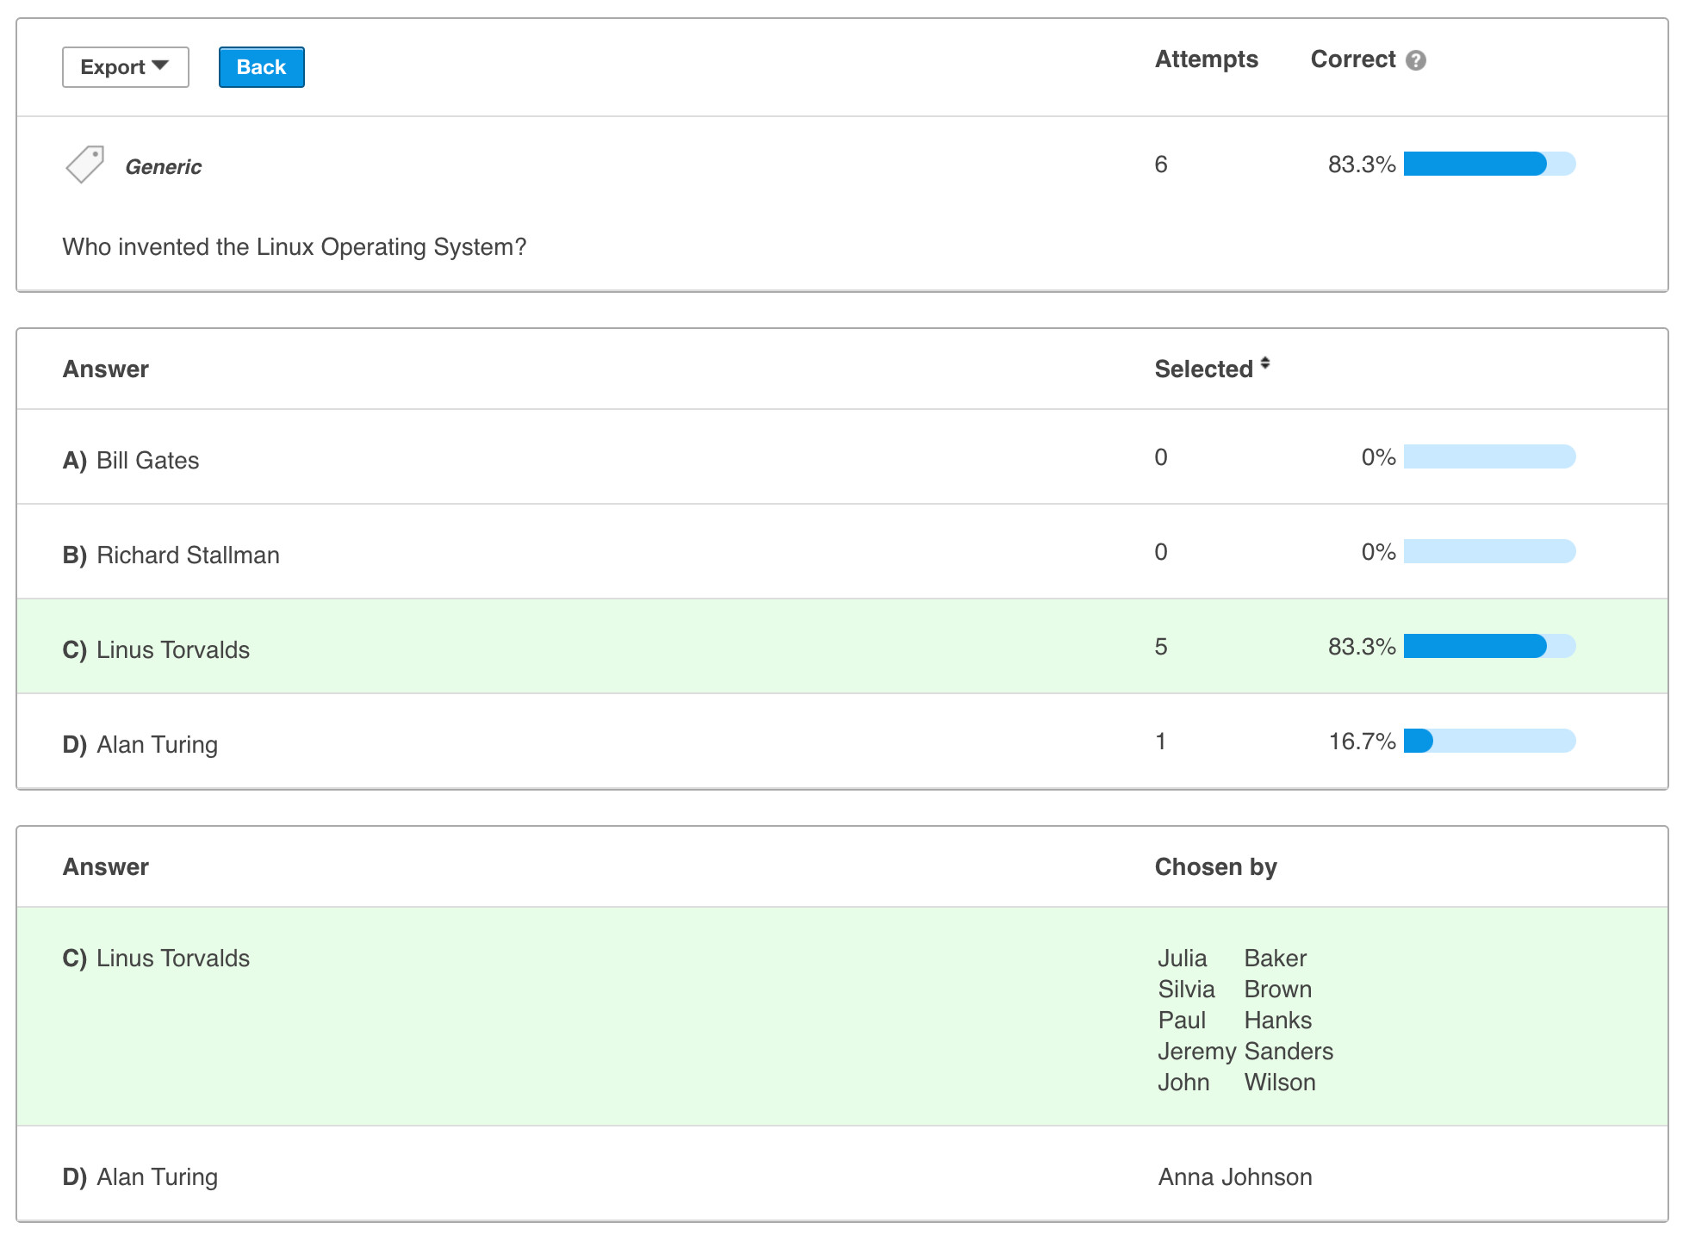This screenshot has width=1683, height=1235.
Task: Click the Selected column header text
Action: (1202, 369)
